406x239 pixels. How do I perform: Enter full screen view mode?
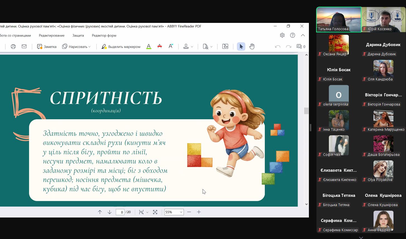pyautogui.click(x=155, y=212)
